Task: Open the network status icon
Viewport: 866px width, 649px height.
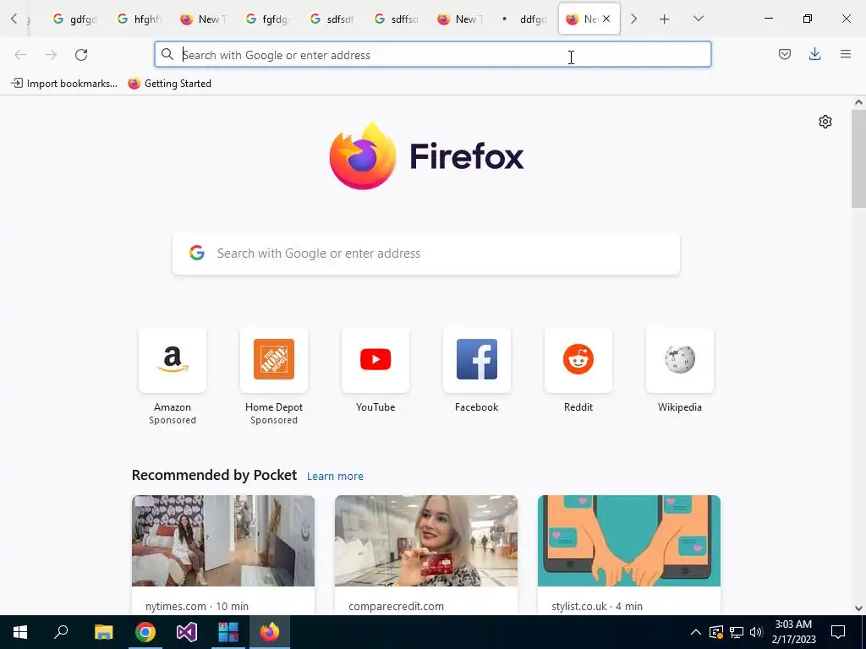Action: [737, 632]
